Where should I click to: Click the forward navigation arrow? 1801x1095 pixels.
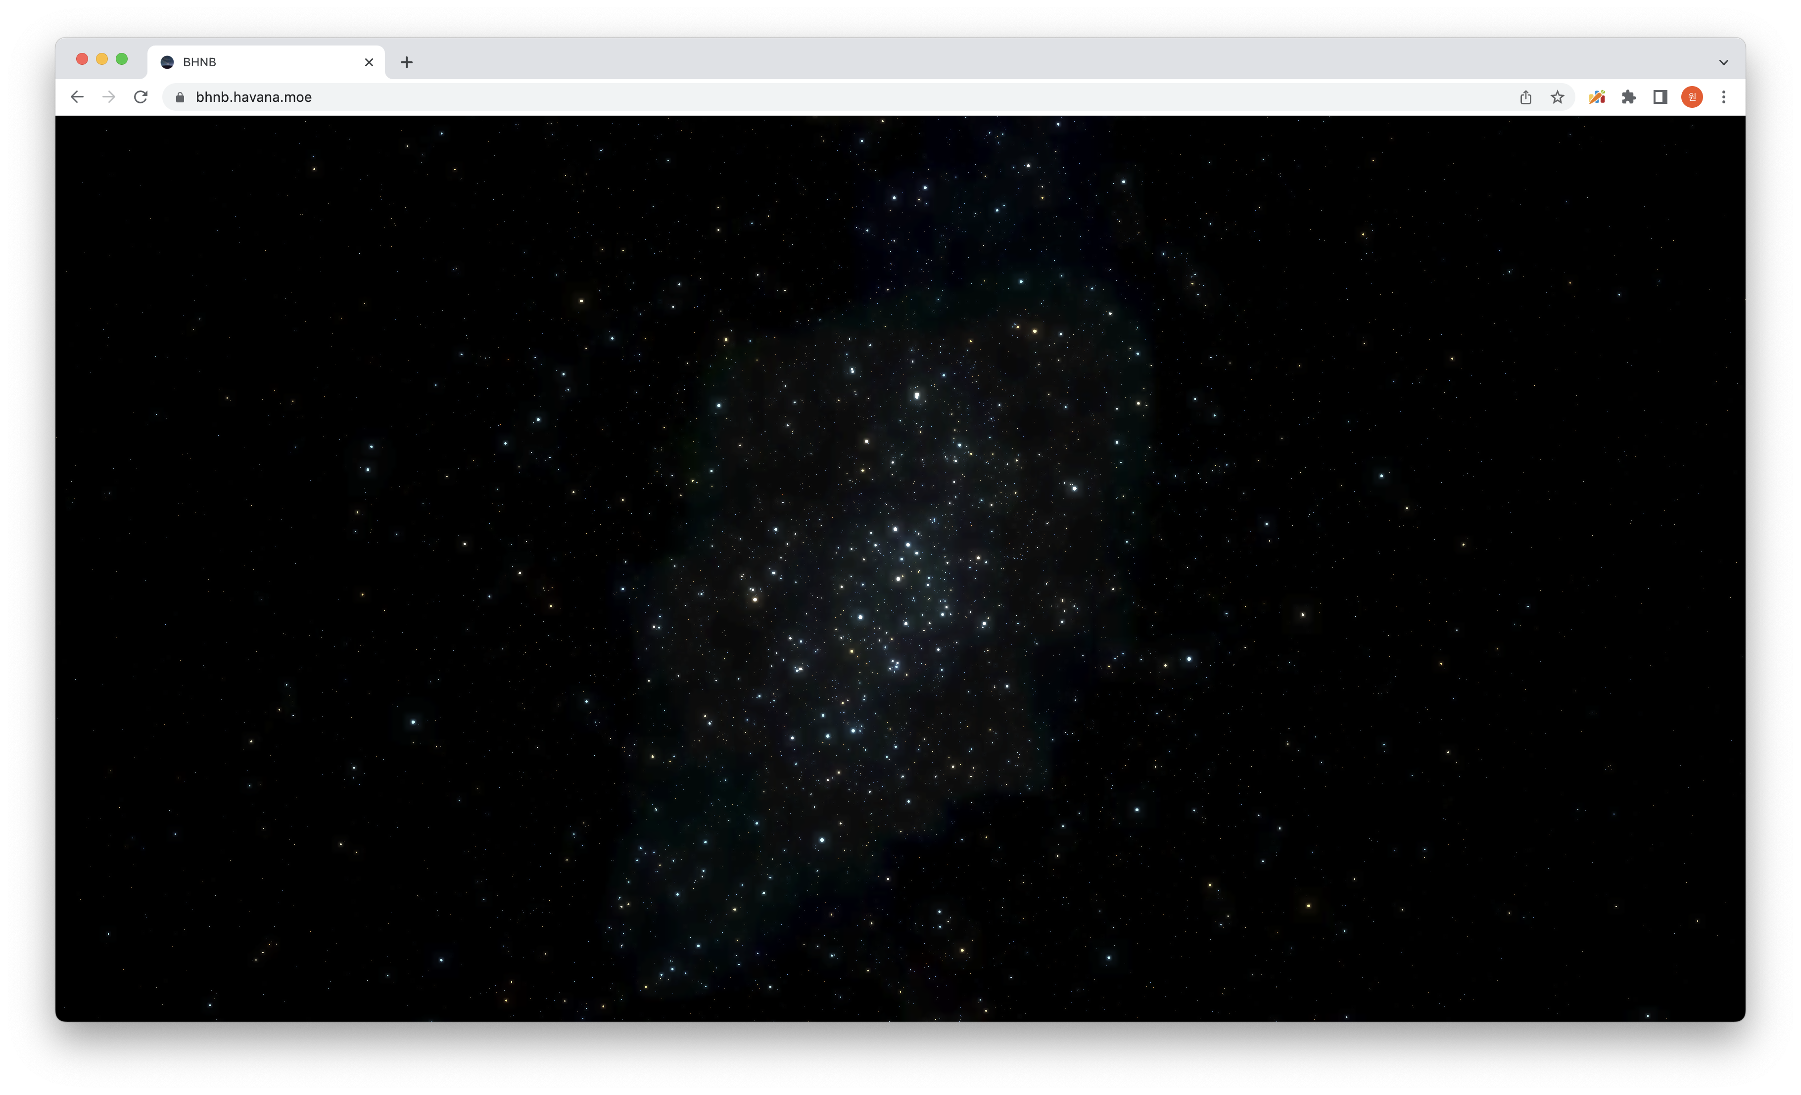pos(109,97)
